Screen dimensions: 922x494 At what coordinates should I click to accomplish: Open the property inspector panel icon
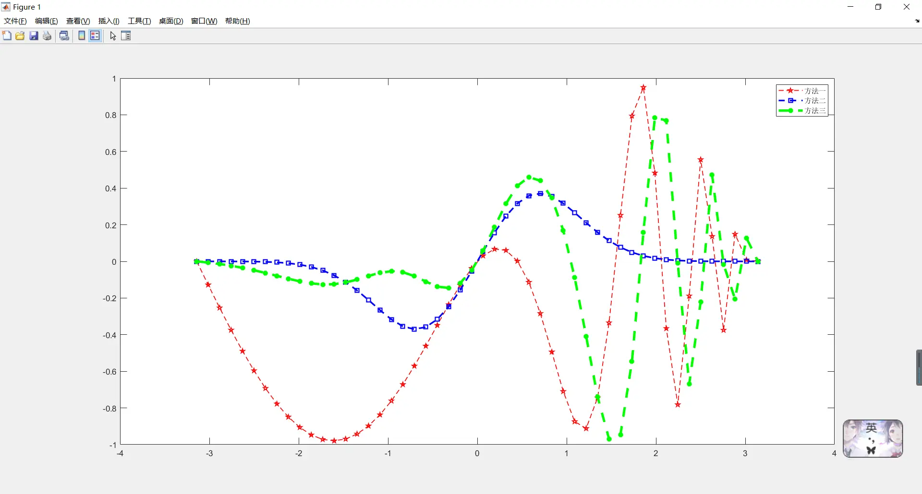click(x=126, y=36)
